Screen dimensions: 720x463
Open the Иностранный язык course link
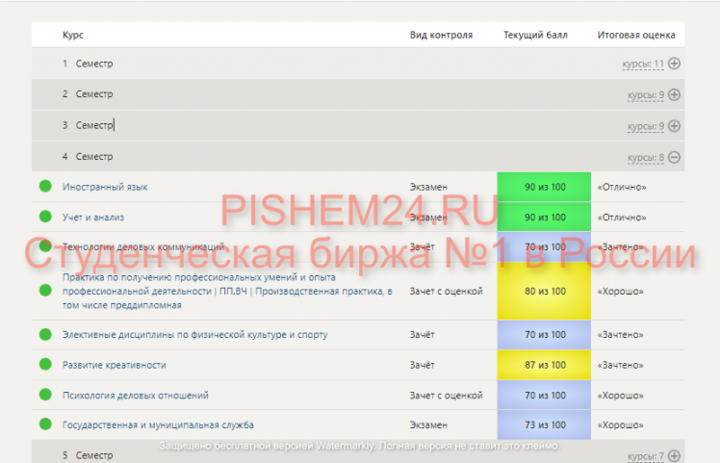(x=105, y=187)
